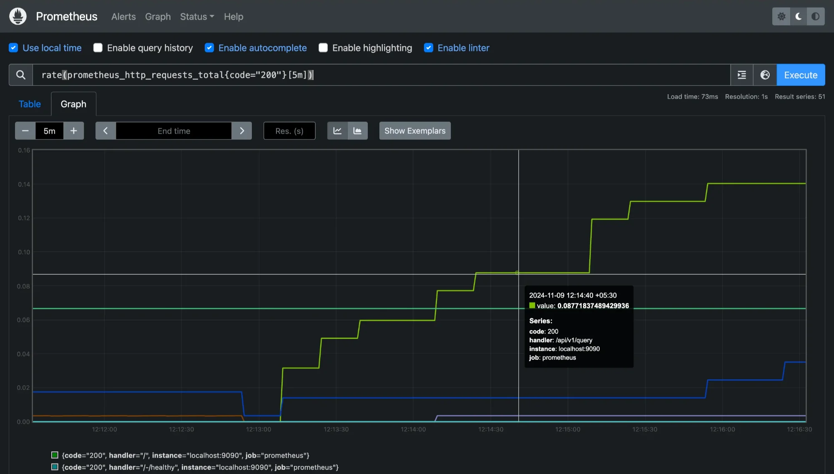Screen dimensions: 834x474
Task: Click the Prometheus flame logo
Action: 18,16
